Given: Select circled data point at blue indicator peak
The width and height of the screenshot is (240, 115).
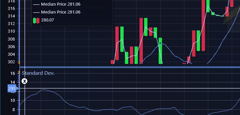Looking at the screenshot, I should coord(160,43).
